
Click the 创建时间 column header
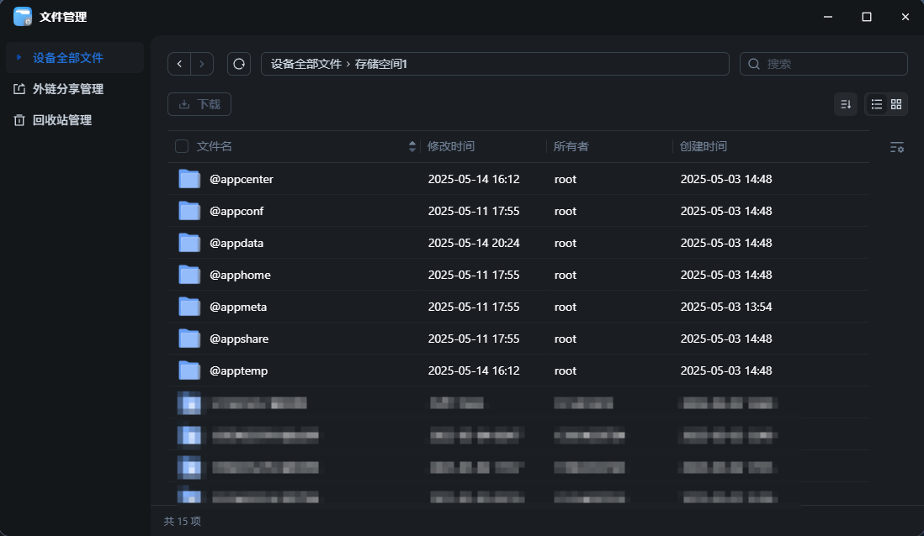click(x=704, y=147)
